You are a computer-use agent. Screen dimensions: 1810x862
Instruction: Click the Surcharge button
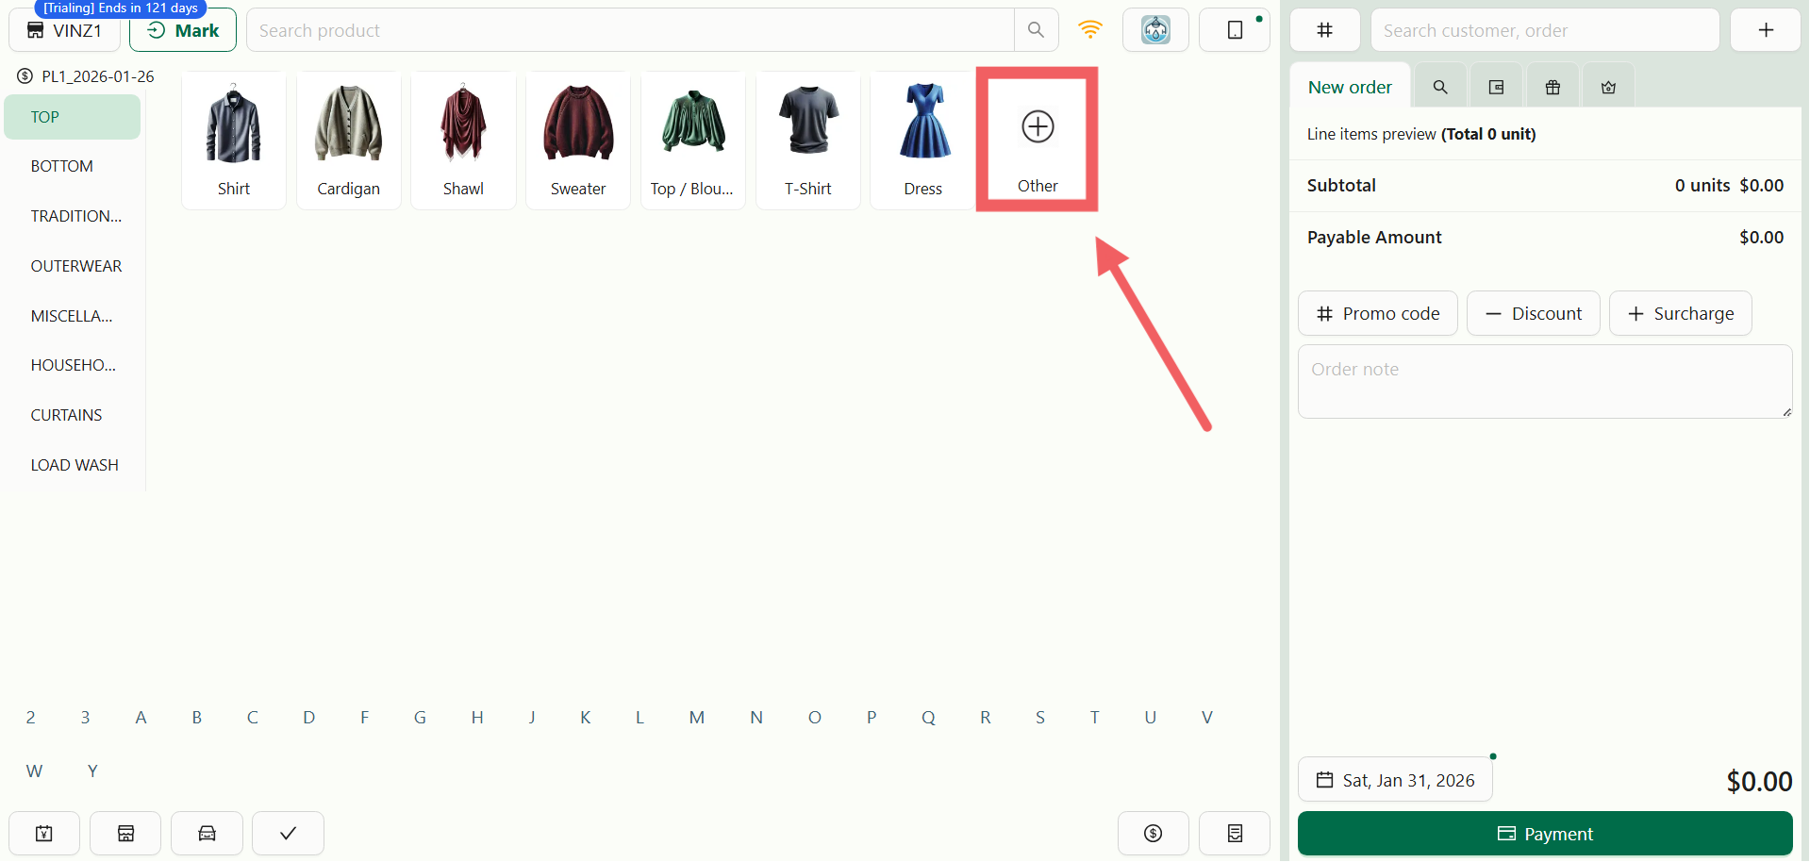tap(1680, 313)
